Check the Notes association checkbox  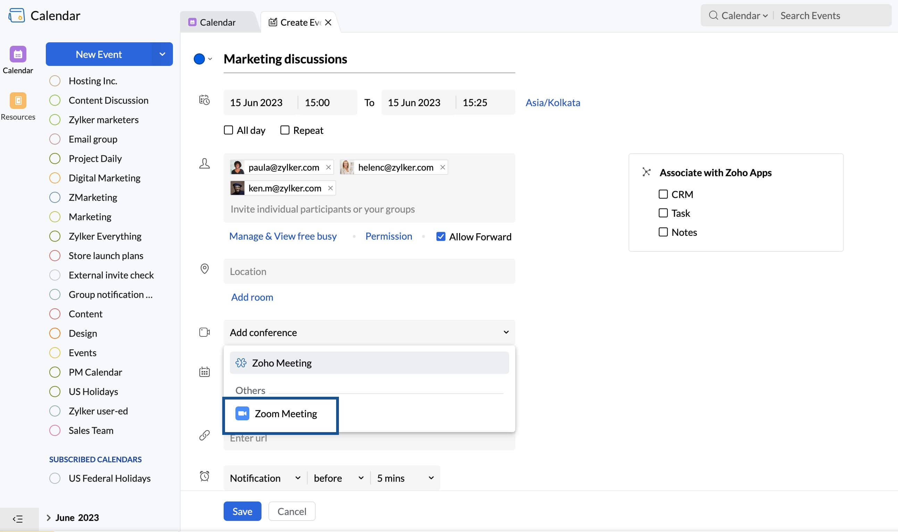coord(663,232)
